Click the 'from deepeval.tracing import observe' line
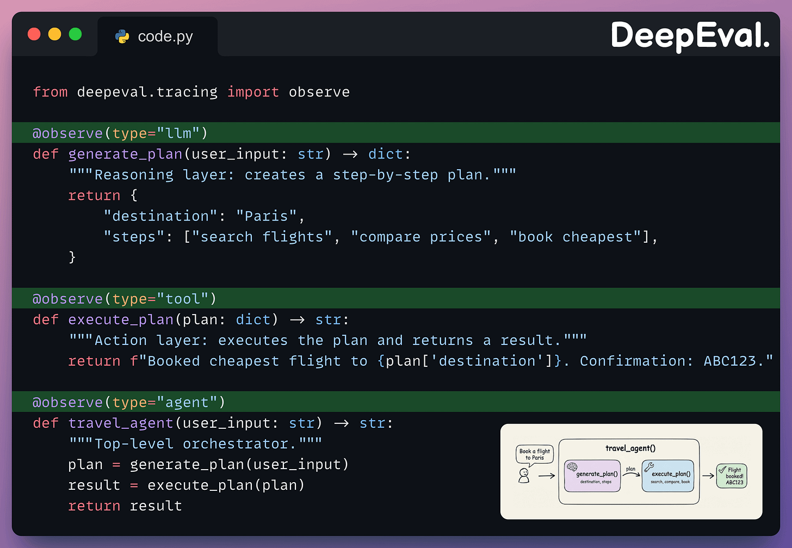 tap(191, 92)
